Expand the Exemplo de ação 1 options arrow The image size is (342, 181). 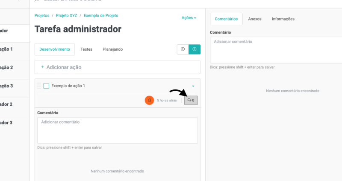coord(193,86)
